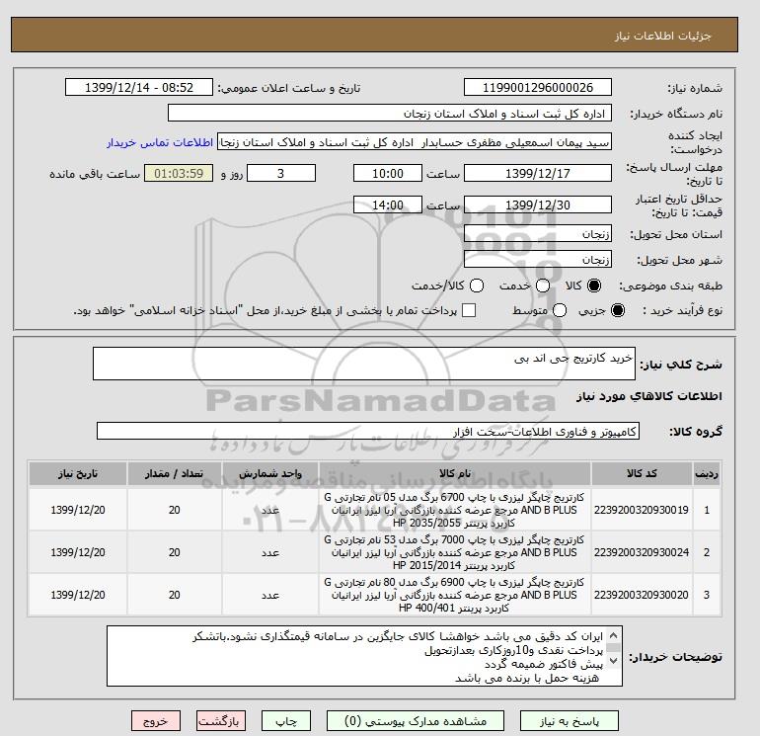Click the ردیف column header
Screen dimensions: 760x736
click(707, 473)
